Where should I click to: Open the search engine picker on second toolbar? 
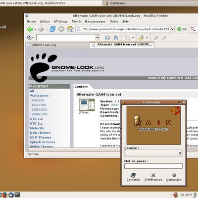point(30,38)
